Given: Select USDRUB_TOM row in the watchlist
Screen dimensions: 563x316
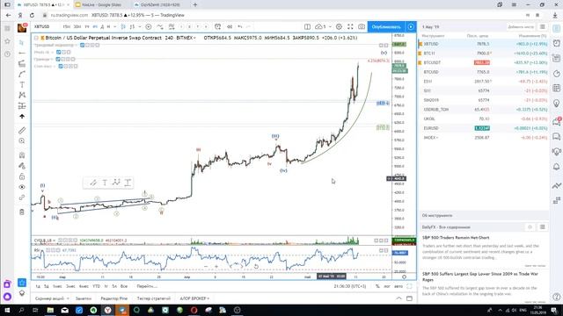Looking at the screenshot, I should (483, 109).
